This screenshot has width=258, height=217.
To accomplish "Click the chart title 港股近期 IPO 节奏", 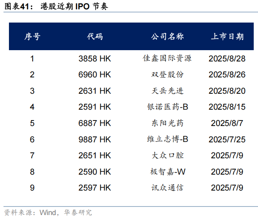I will click(74, 7).
